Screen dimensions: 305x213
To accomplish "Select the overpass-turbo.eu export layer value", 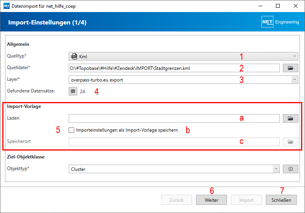I will [x=97, y=80].
